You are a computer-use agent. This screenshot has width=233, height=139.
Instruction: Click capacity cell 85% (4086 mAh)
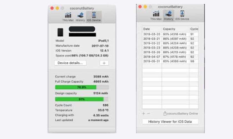[174, 61]
